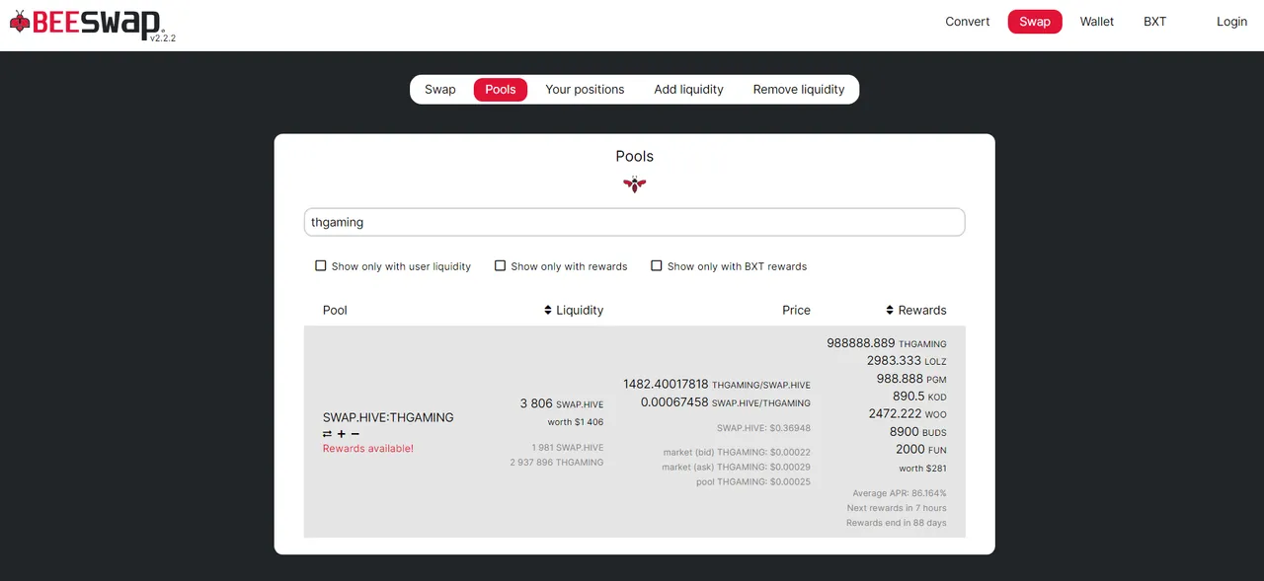Image resolution: width=1264 pixels, height=581 pixels.
Task: Enable Show only with BXT rewards
Action: [656, 265]
